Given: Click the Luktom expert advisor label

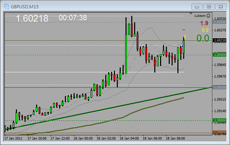Looking at the screenshot, I should tap(200, 16).
